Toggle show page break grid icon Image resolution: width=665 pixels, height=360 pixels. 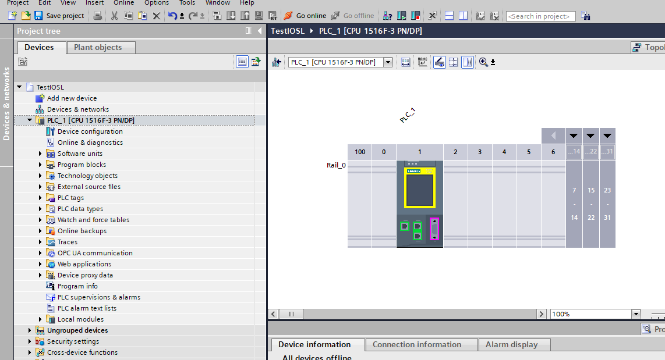[454, 62]
